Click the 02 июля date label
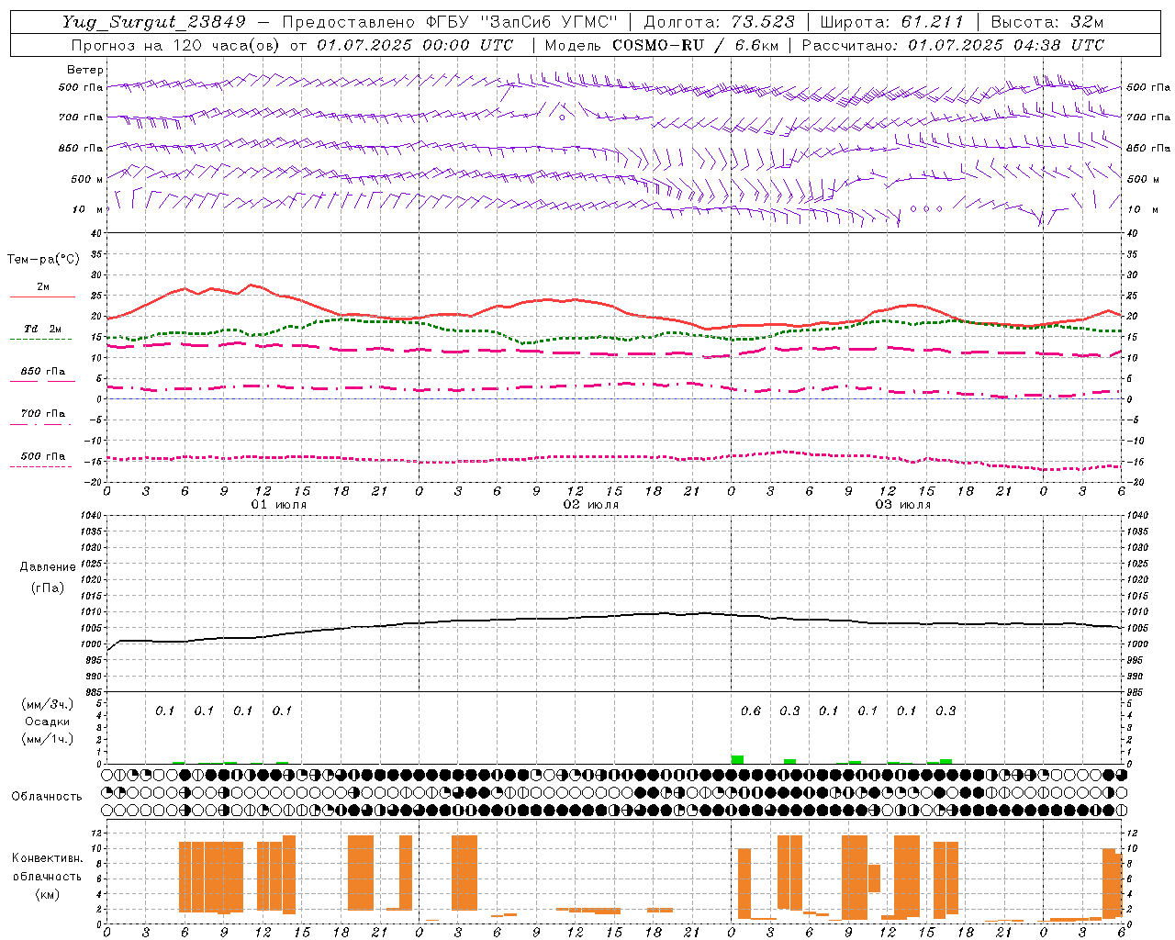 591,505
